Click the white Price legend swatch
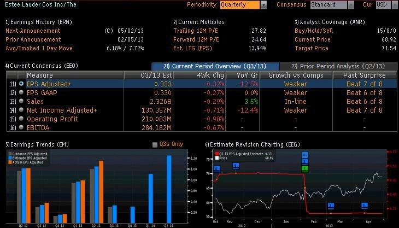The image size is (399, 228). click(217, 158)
